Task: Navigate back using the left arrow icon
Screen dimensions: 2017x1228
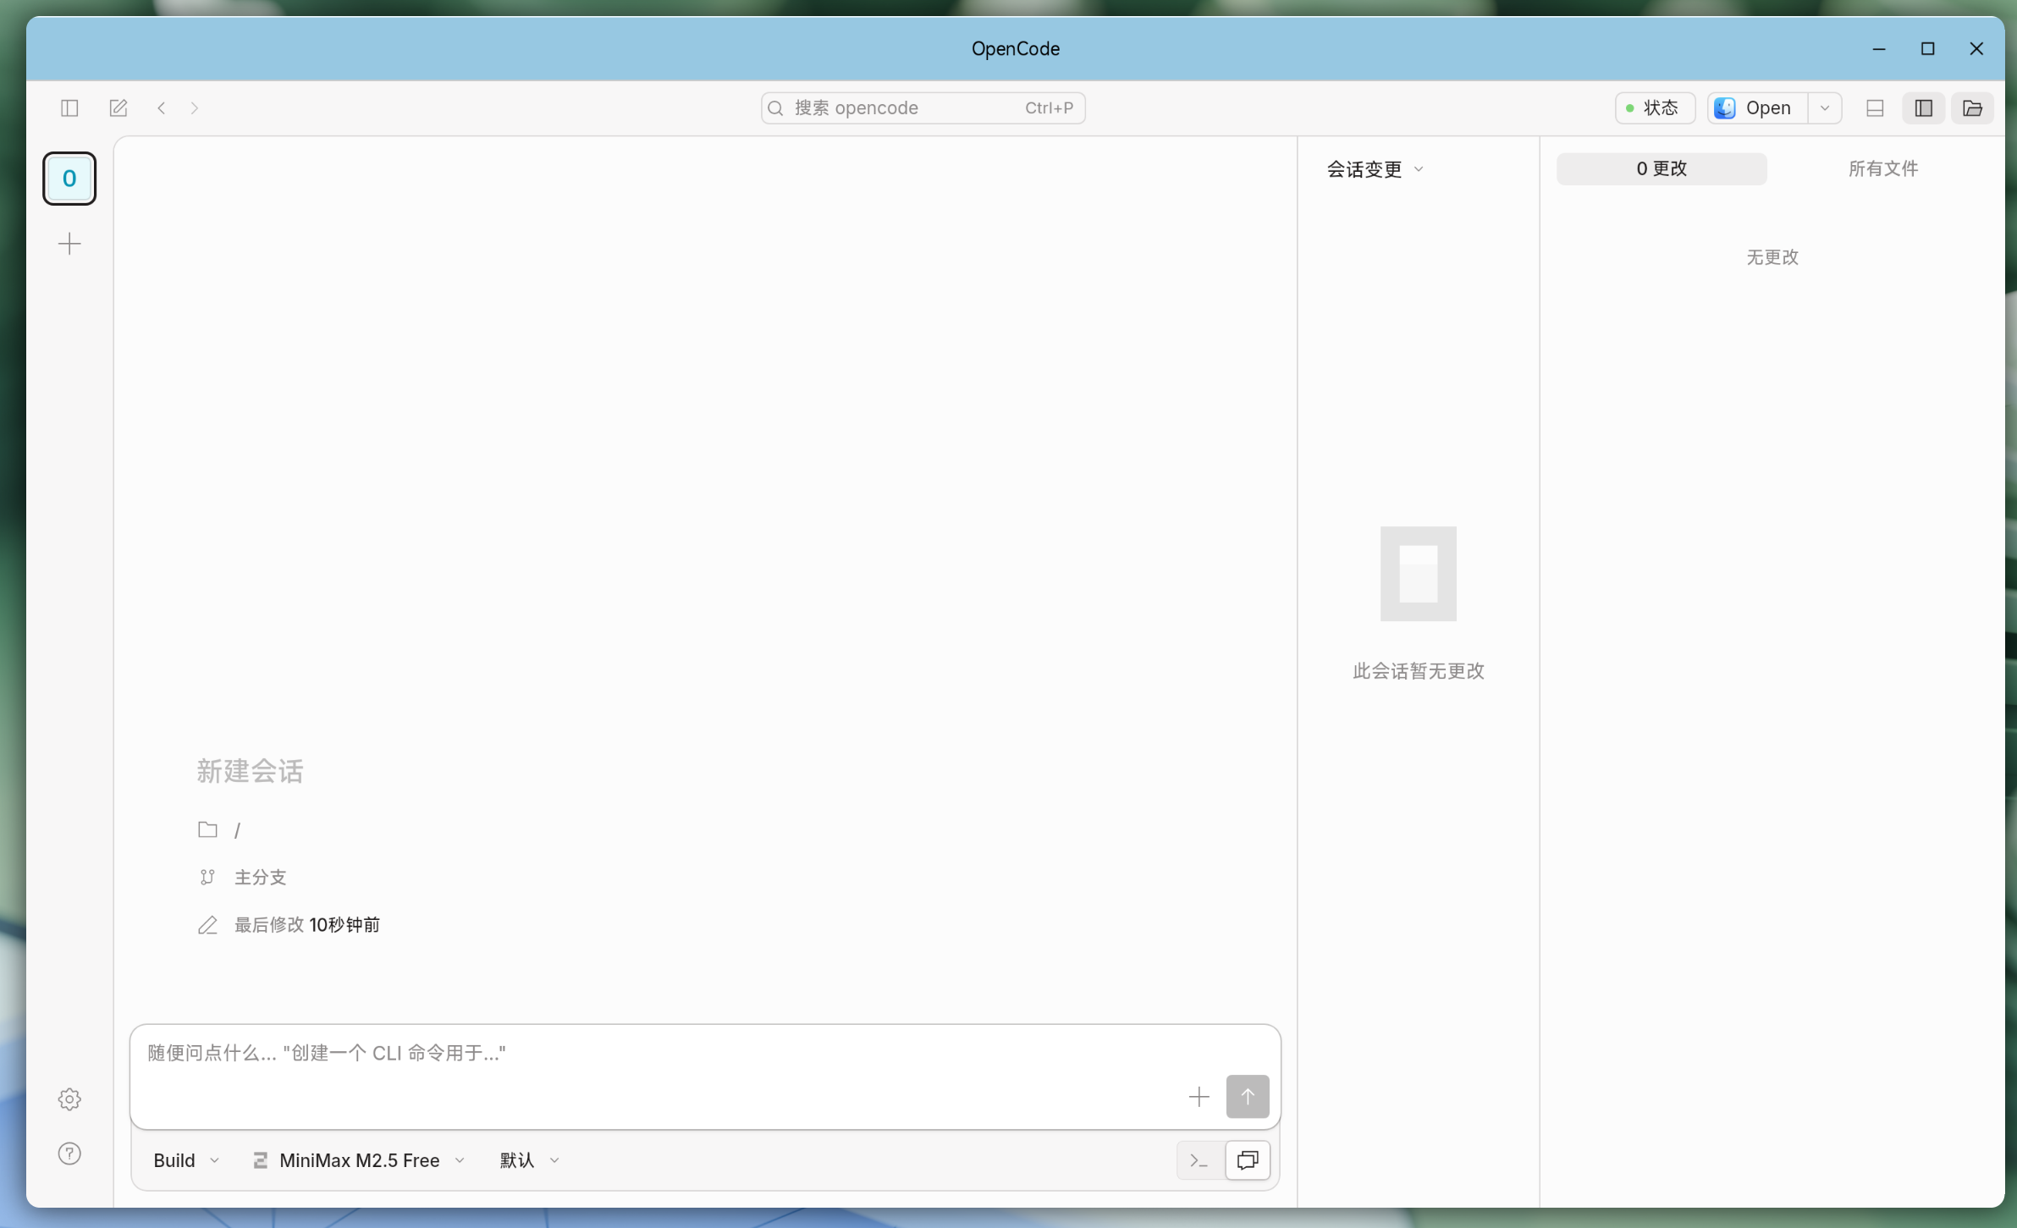Action: 161,107
